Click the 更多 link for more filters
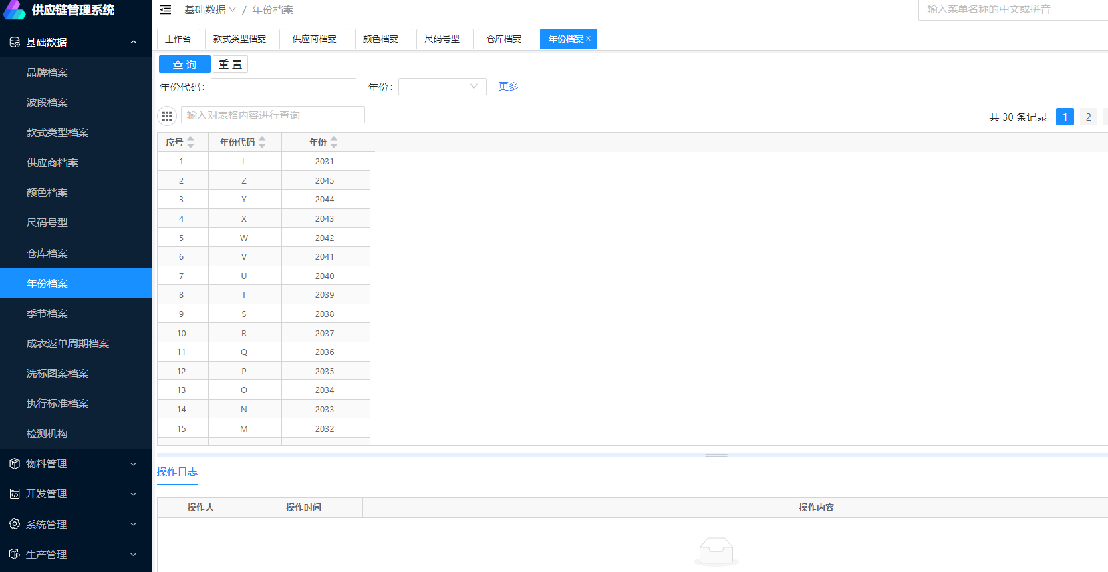The image size is (1108, 572). pos(509,87)
